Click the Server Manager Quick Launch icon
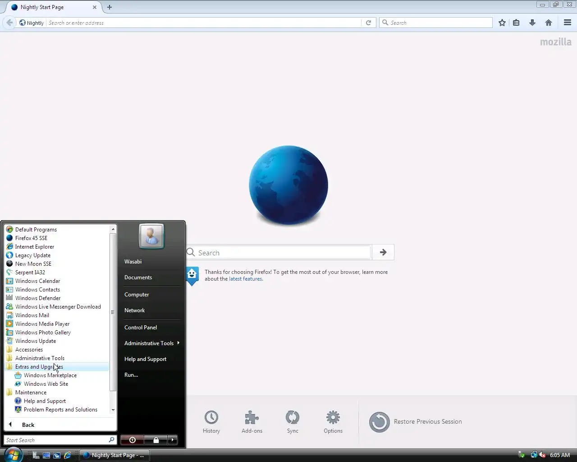 (x=35, y=455)
